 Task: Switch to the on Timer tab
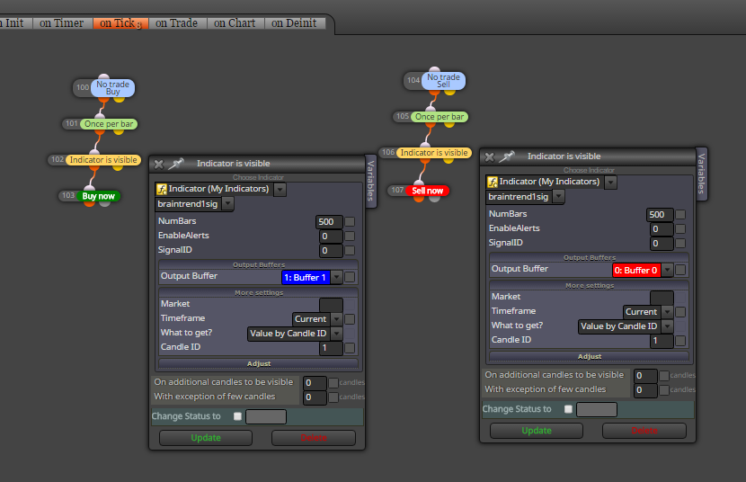coord(62,22)
